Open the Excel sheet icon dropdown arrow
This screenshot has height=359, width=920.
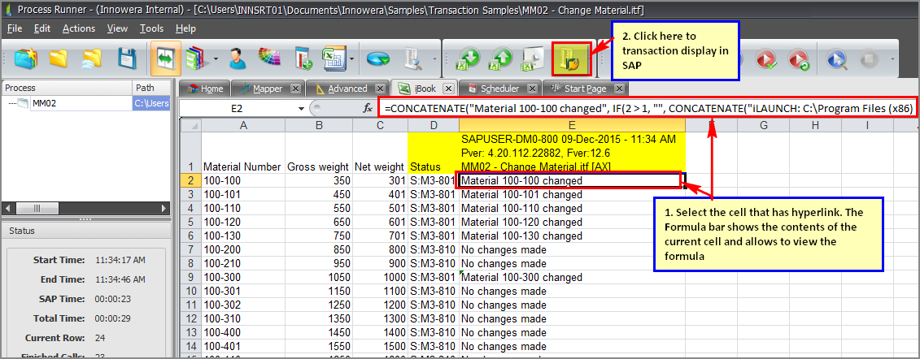[351, 59]
